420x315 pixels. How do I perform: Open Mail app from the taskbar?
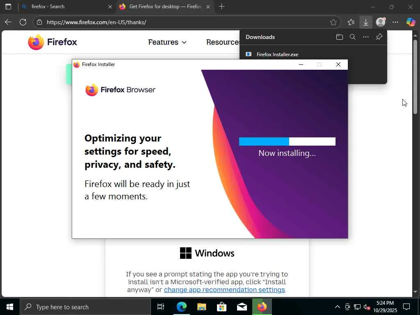pyautogui.click(x=242, y=307)
